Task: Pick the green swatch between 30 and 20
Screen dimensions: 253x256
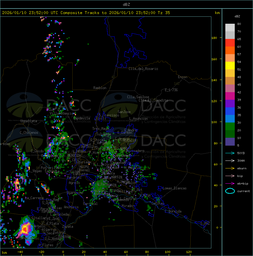Action: tap(230, 126)
